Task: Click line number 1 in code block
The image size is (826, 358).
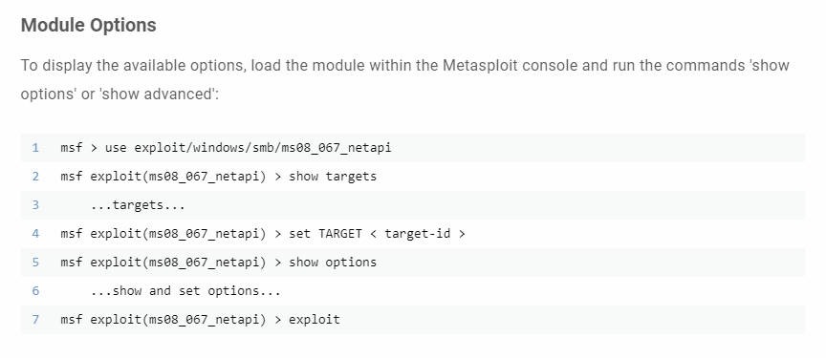Action: click(35, 148)
